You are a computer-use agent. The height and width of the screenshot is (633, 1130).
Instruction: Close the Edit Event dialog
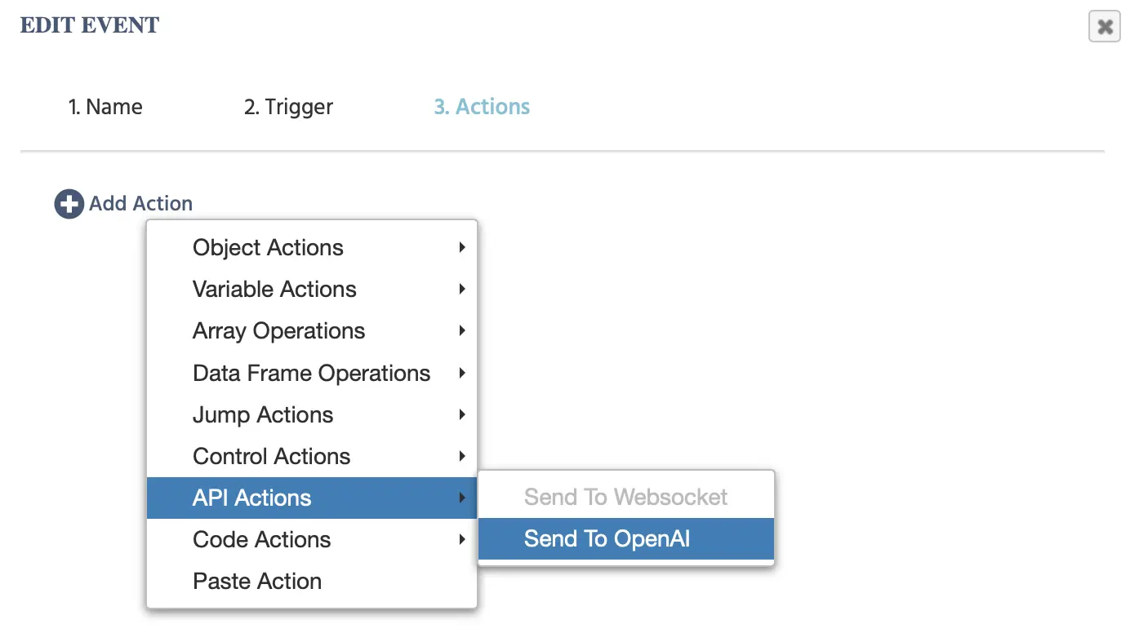click(x=1104, y=27)
